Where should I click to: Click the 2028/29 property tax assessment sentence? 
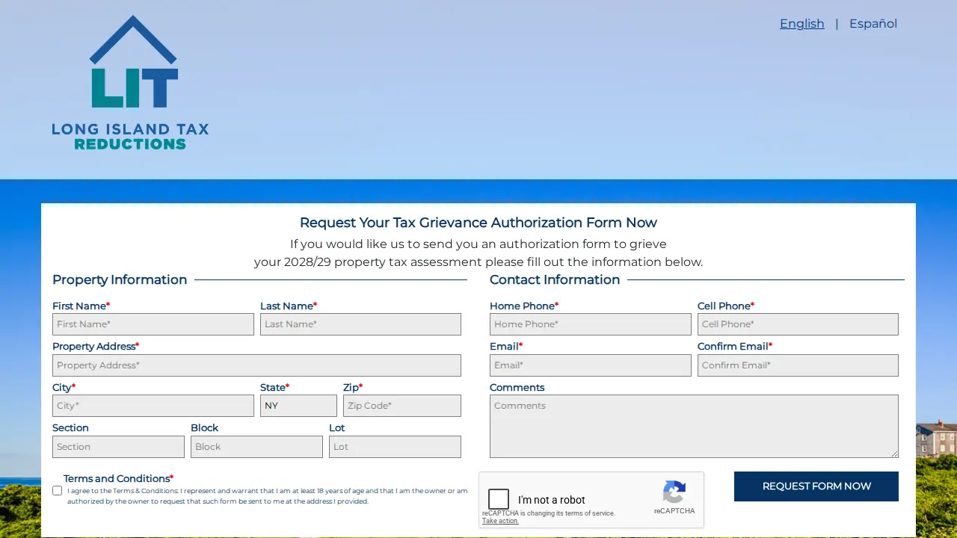tap(478, 262)
